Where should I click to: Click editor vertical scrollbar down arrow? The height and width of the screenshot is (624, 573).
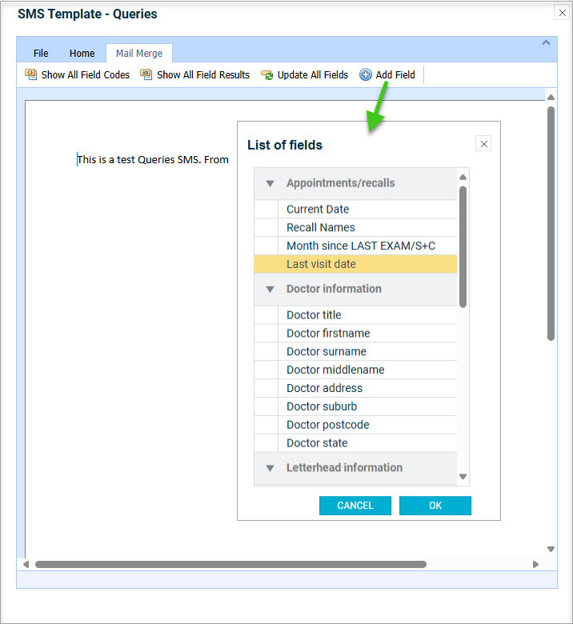tap(551, 549)
